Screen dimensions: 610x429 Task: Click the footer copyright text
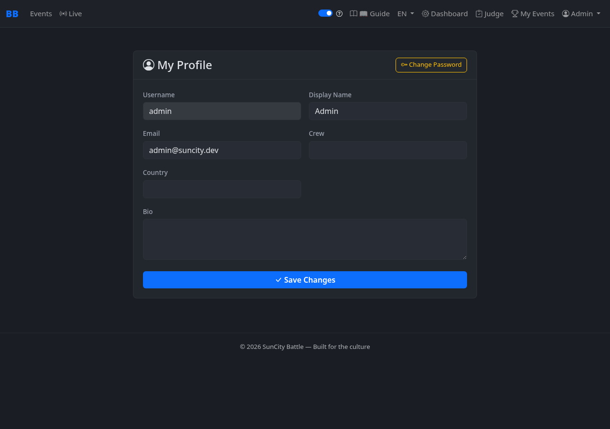tap(305, 347)
